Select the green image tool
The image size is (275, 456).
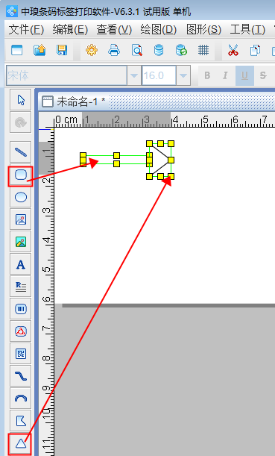(x=21, y=242)
